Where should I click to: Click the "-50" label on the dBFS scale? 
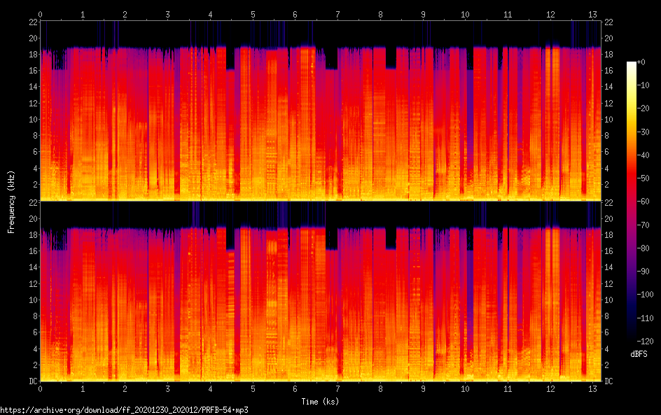pyautogui.click(x=643, y=178)
